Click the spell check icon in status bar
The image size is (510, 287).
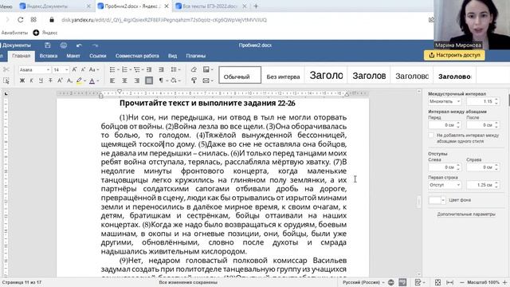[402, 282]
